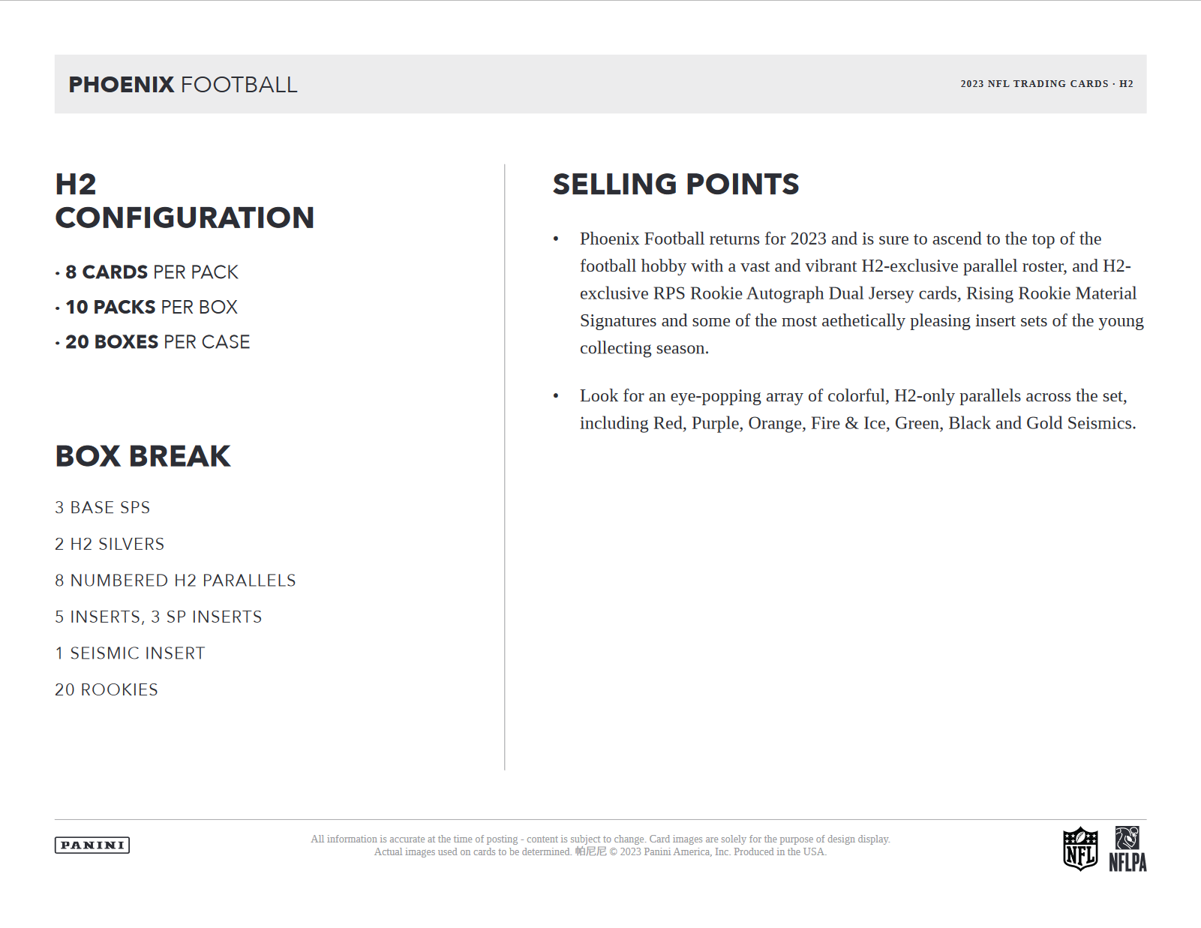The width and height of the screenshot is (1201, 928).
Task: Click the NFLPA logo
Action: 1127,849
